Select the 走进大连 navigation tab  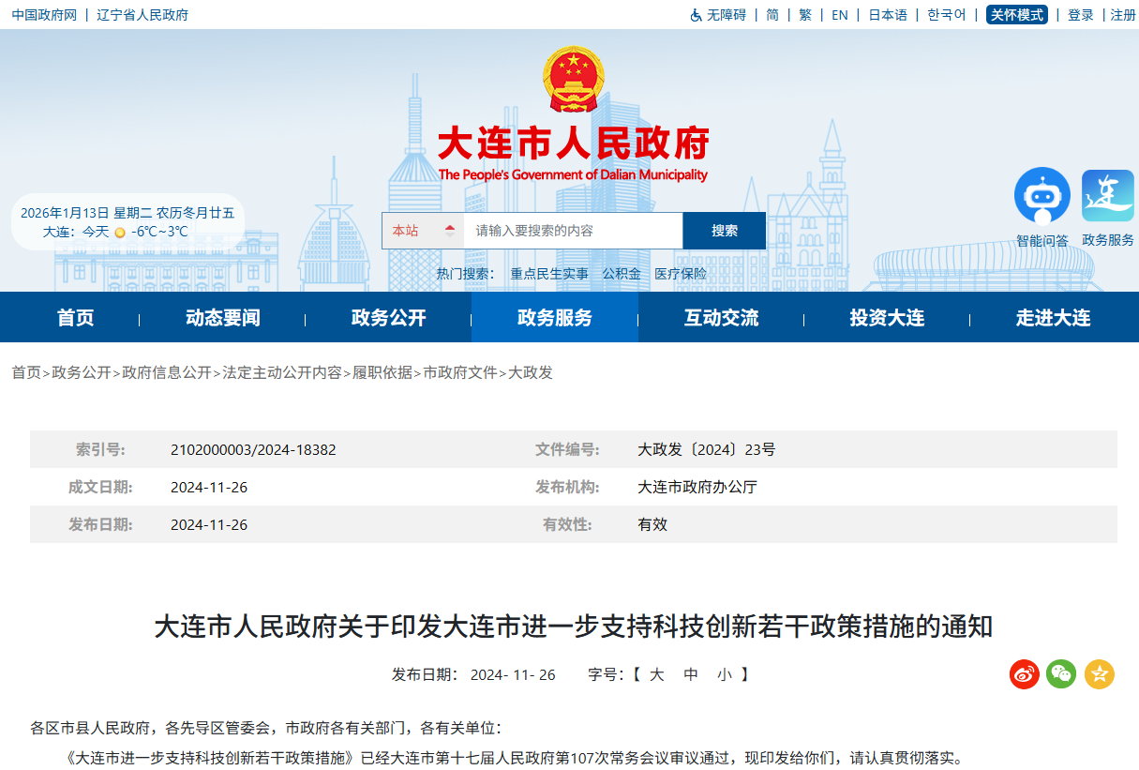[x=1054, y=317]
